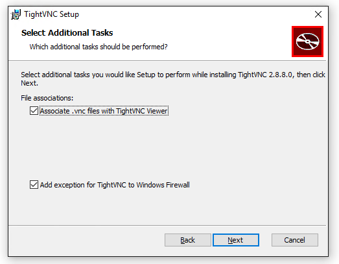The width and height of the screenshot is (339, 264).
Task: Return to the previous page with Back
Action: coord(188,240)
